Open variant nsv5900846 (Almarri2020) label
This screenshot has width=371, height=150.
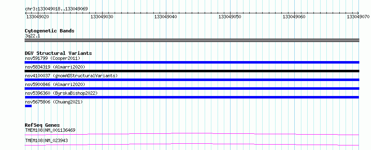click(x=55, y=84)
